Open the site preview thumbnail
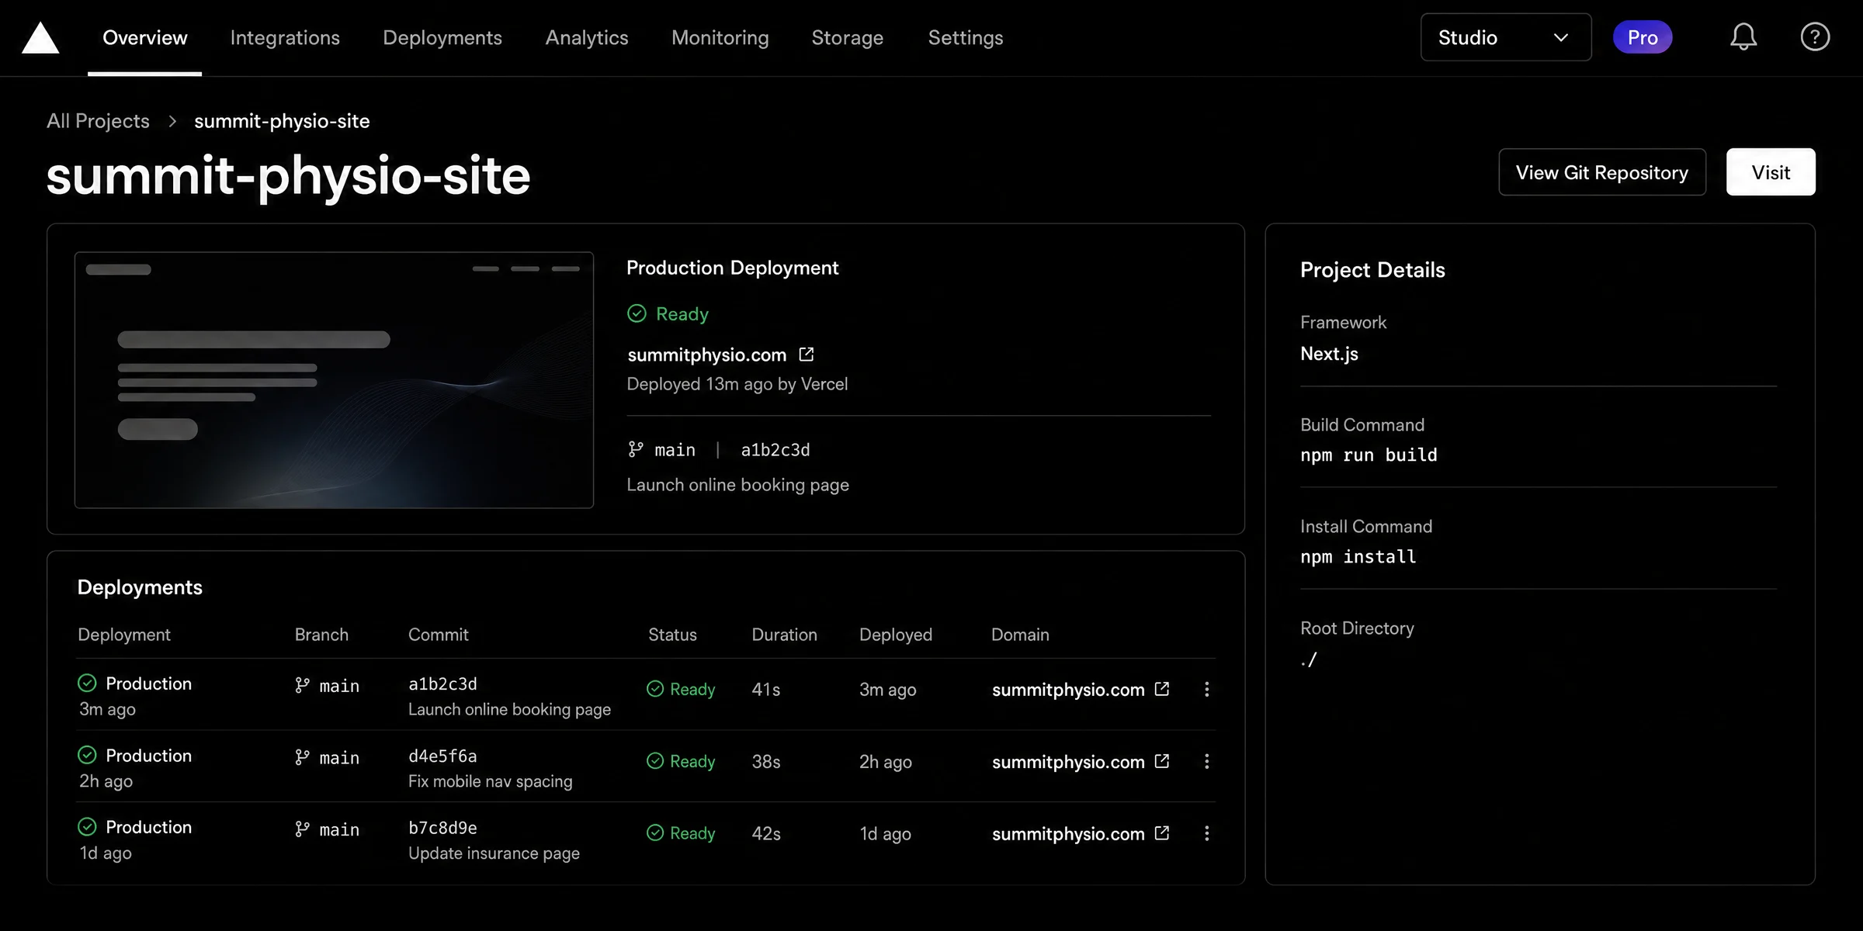Viewport: 1863px width, 931px height. [334, 380]
